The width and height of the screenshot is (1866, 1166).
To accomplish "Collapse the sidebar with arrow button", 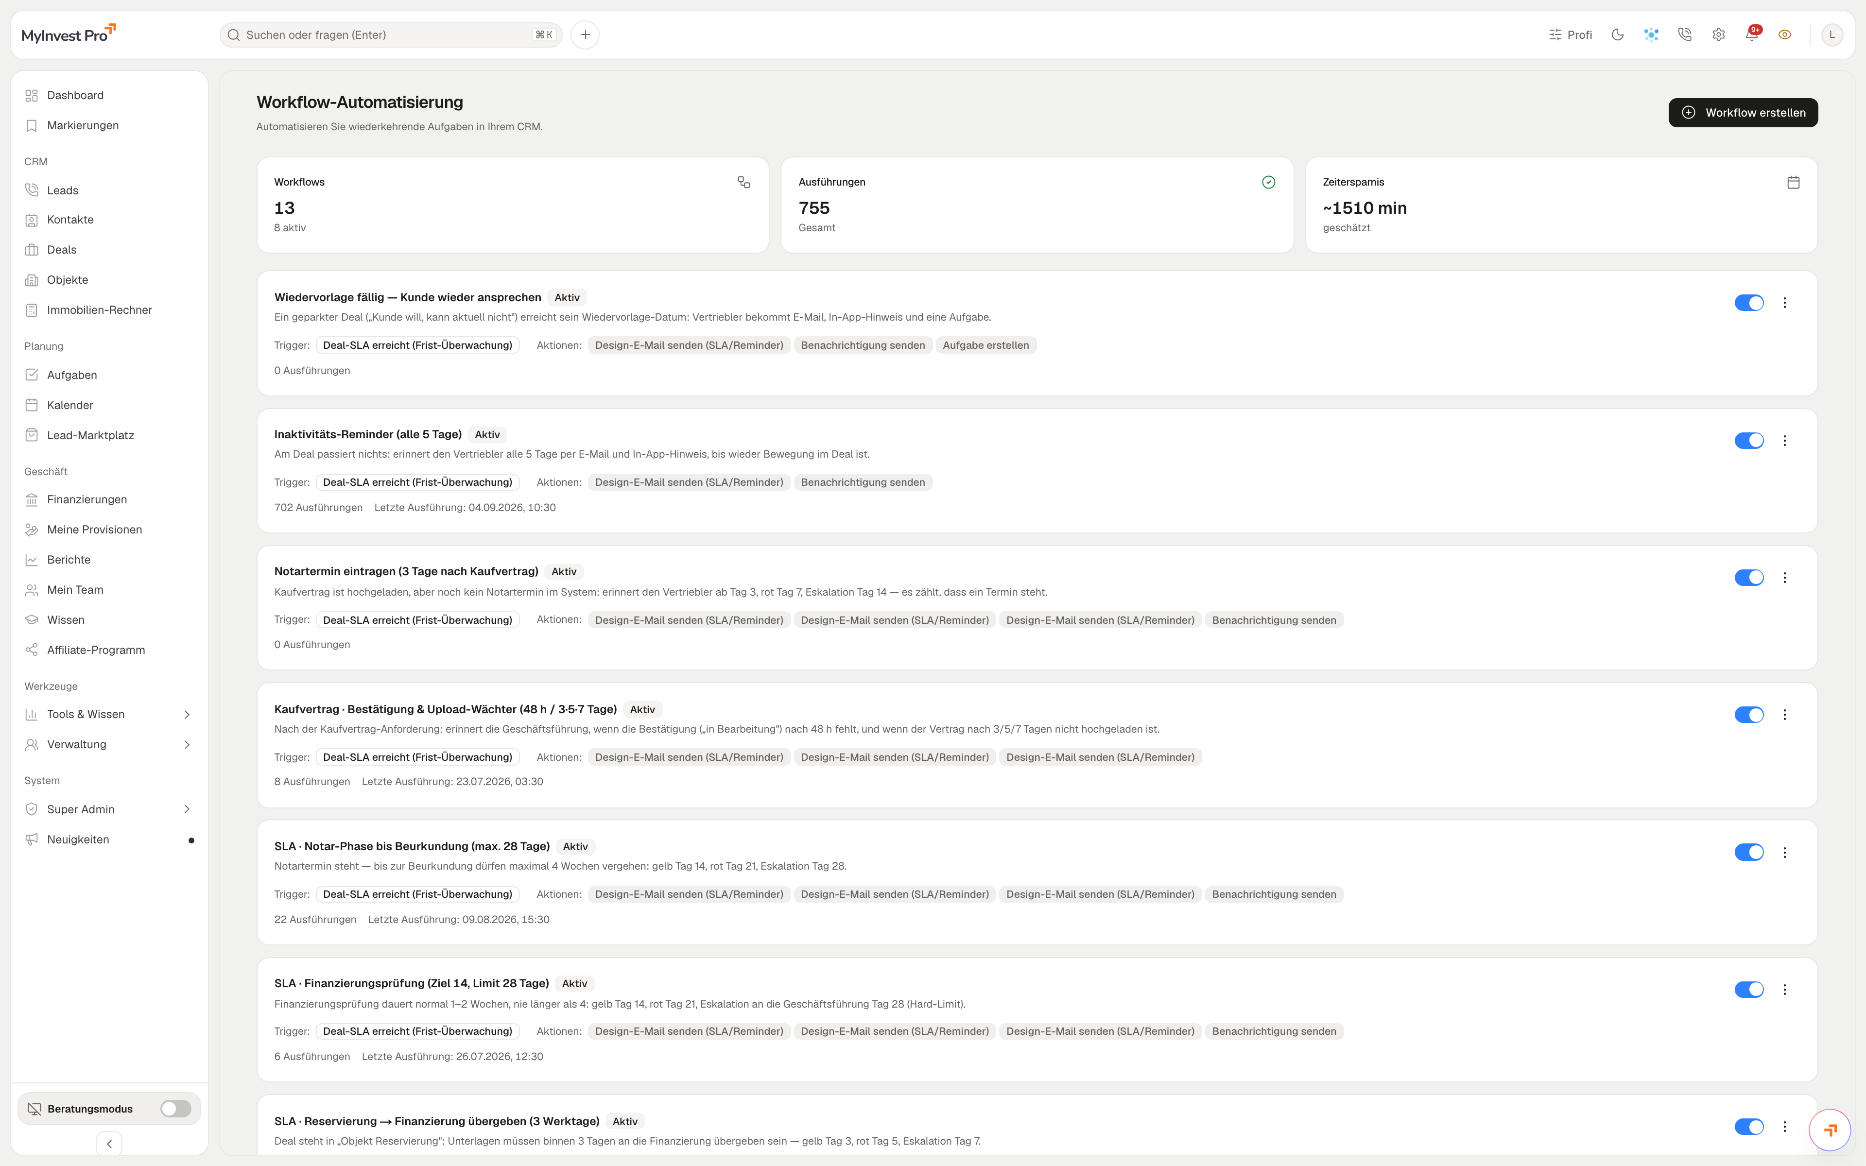I will (x=109, y=1144).
